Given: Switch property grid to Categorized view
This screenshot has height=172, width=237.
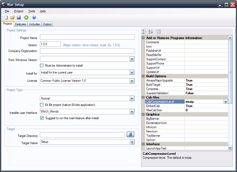Looking at the screenshot, I should click(145, 32).
